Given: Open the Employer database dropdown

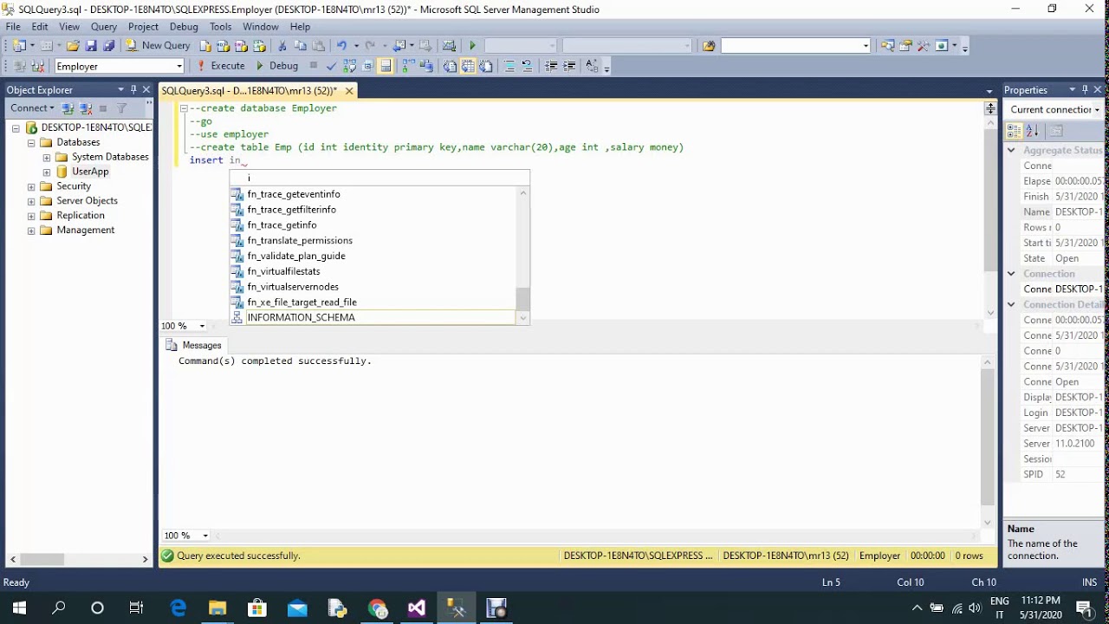Looking at the screenshot, I should (x=179, y=66).
